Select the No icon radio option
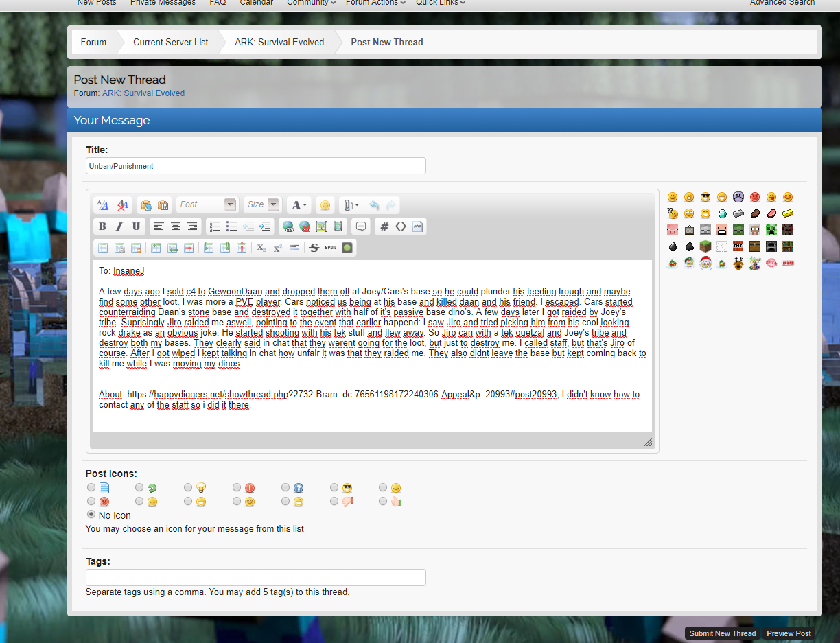The width and height of the screenshot is (840, 643). 91,514
